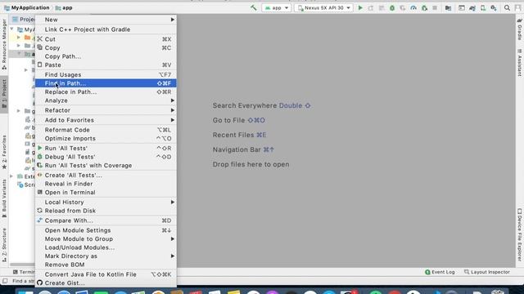Expand the External Libraries tree node
The height and width of the screenshot is (294, 524).
(x=12, y=176)
